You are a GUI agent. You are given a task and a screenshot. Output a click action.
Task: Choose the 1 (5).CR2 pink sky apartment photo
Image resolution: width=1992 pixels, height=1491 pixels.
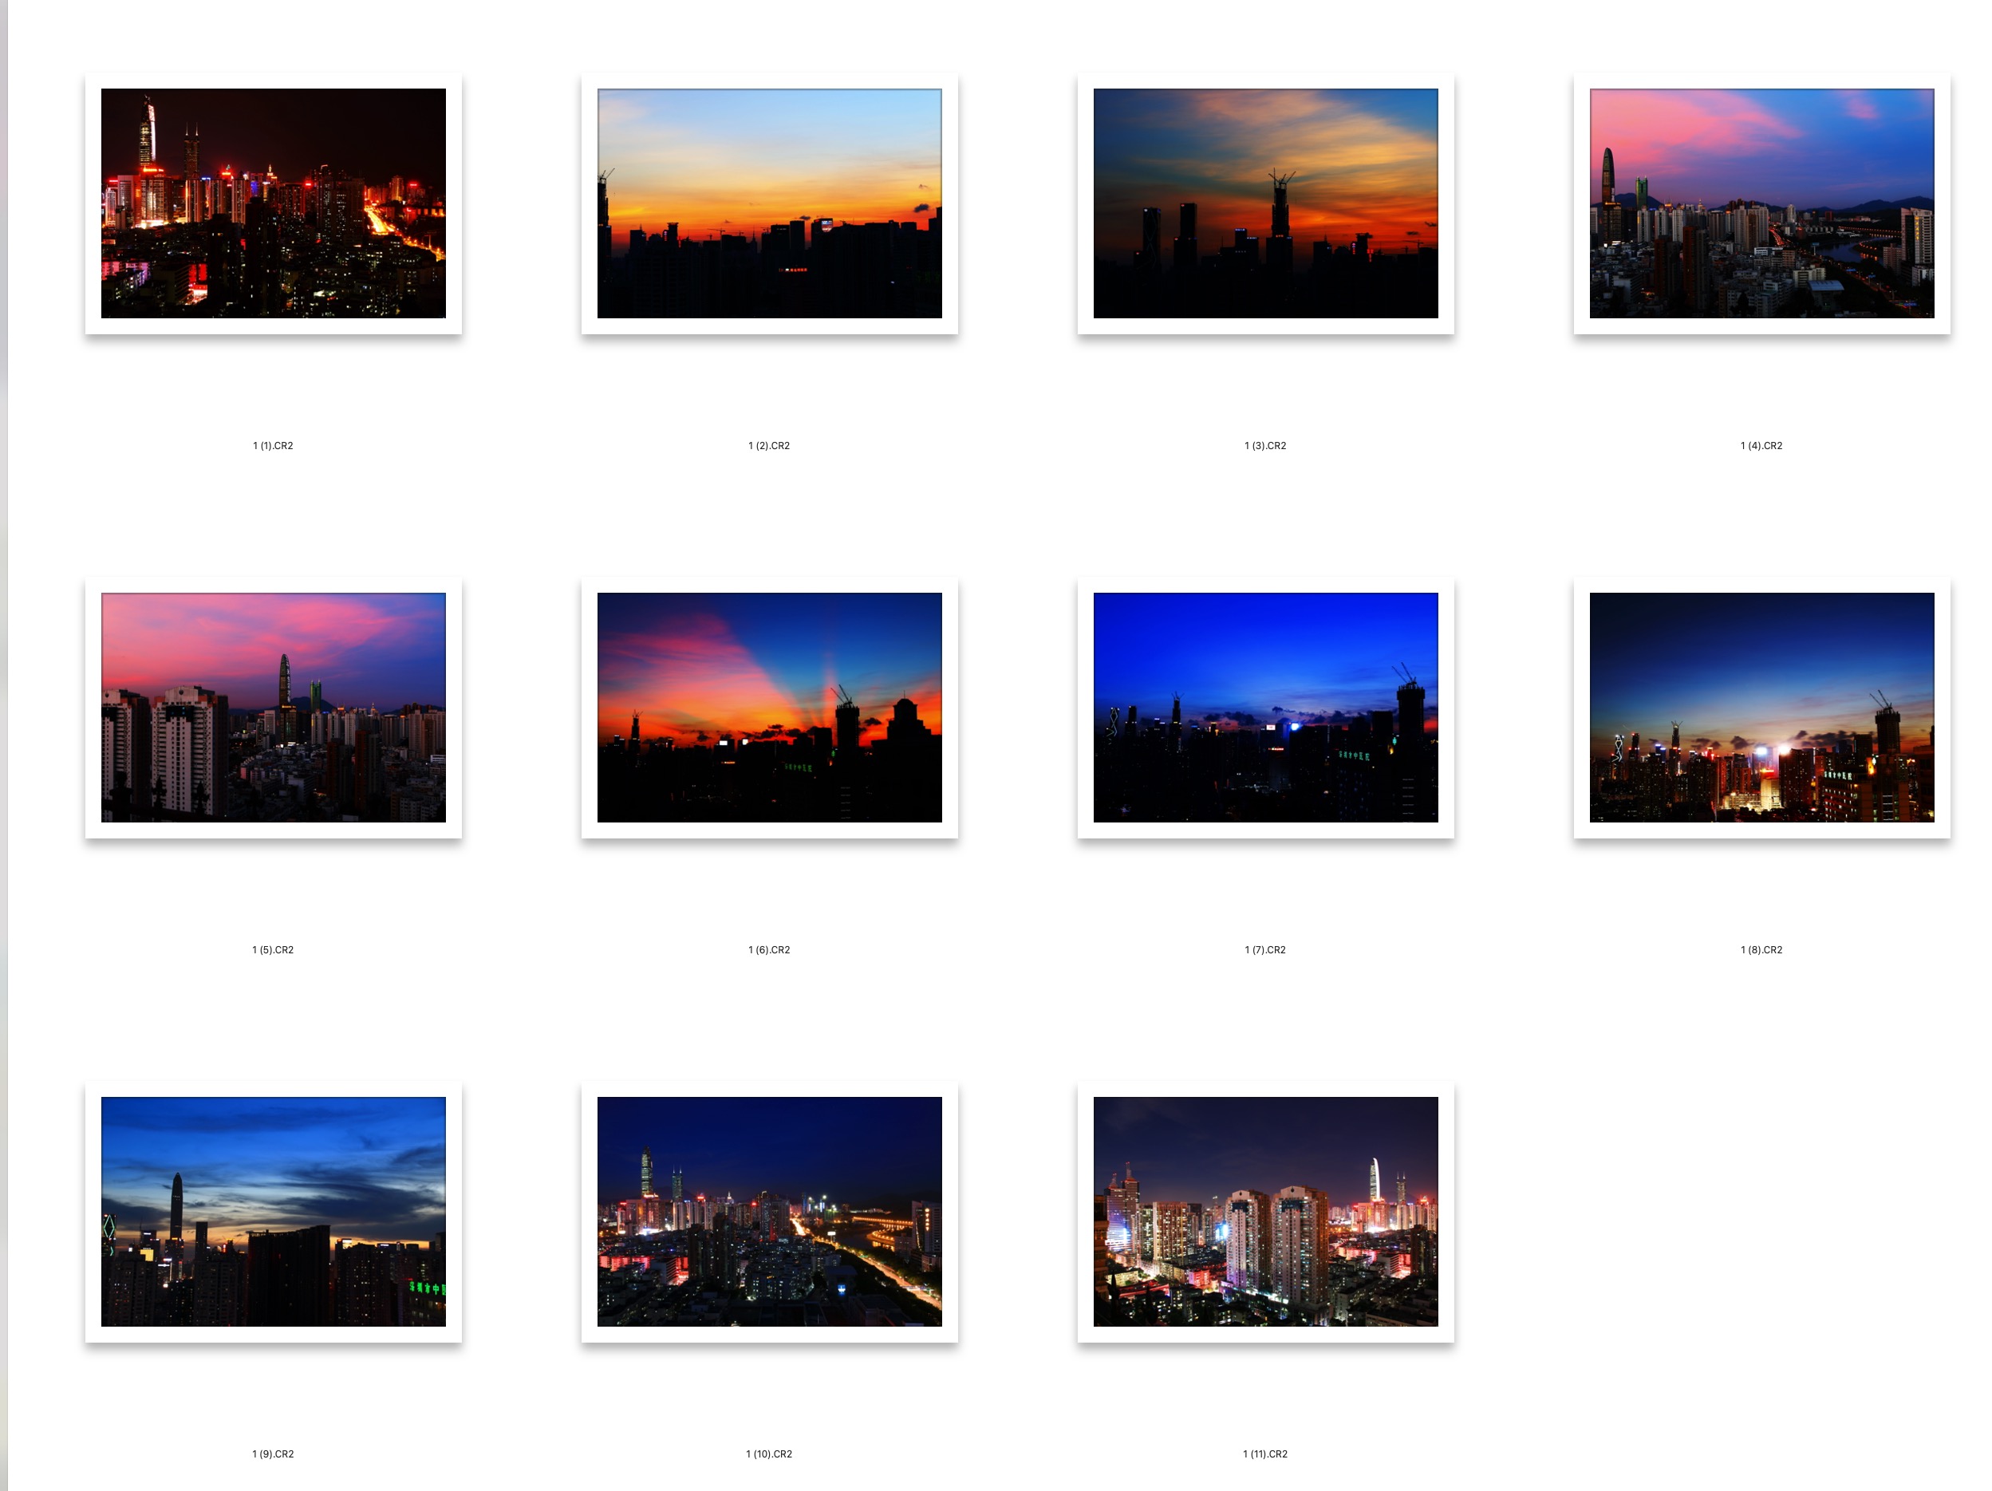click(x=273, y=708)
